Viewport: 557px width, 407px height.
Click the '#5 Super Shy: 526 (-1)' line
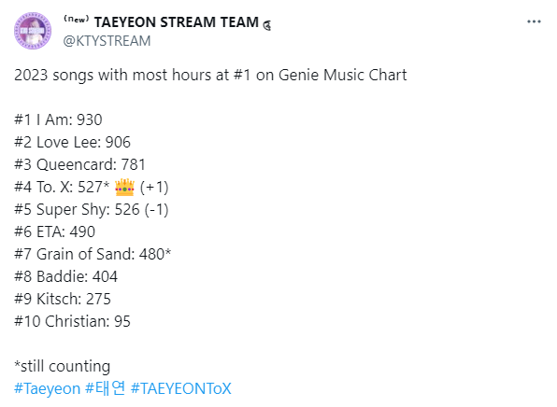92,210
